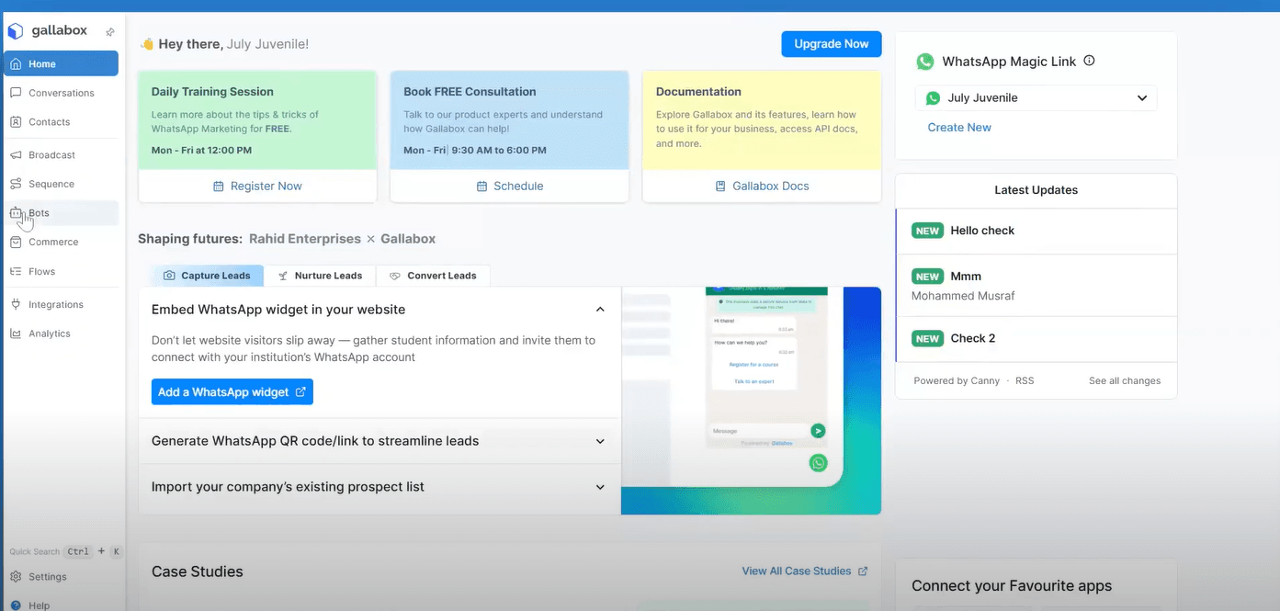Click the Sequence sidebar icon
The width and height of the screenshot is (1280, 611).
[17, 184]
